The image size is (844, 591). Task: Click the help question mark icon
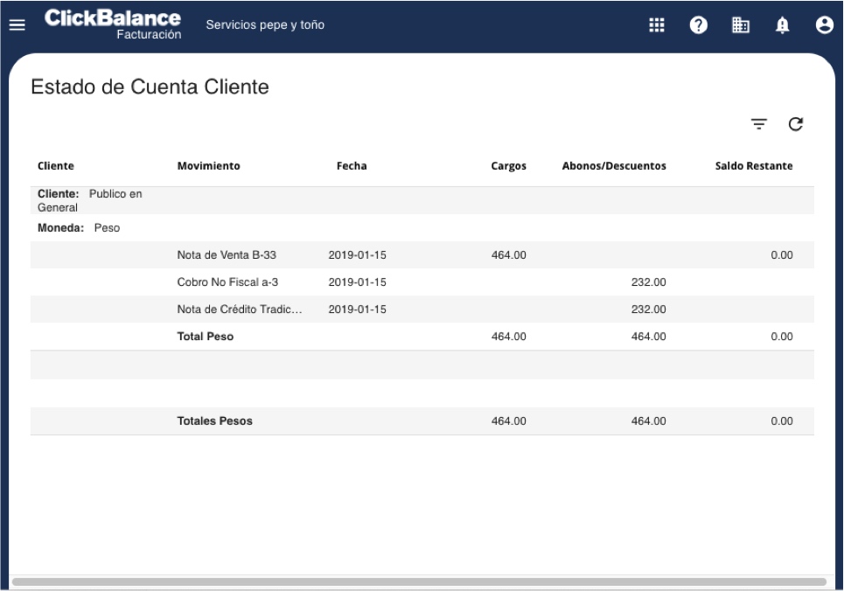698,25
